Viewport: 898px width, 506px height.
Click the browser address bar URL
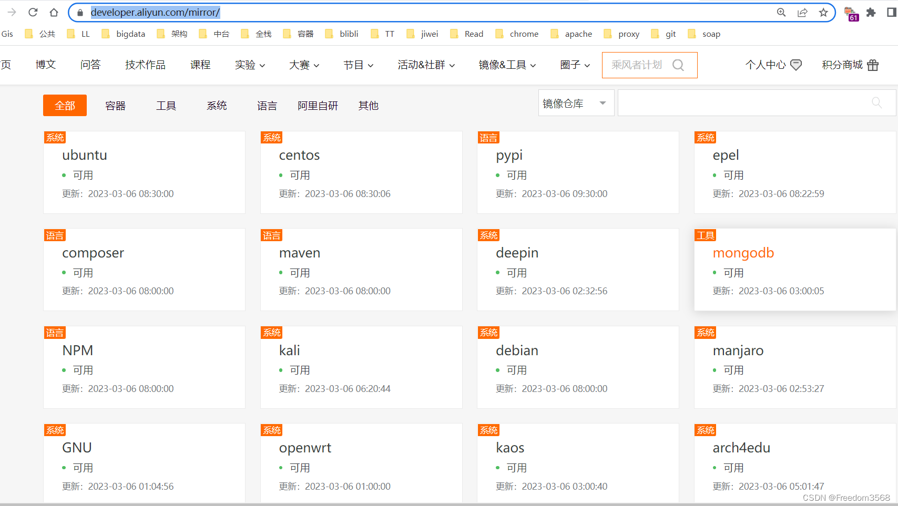pyautogui.click(x=155, y=12)
